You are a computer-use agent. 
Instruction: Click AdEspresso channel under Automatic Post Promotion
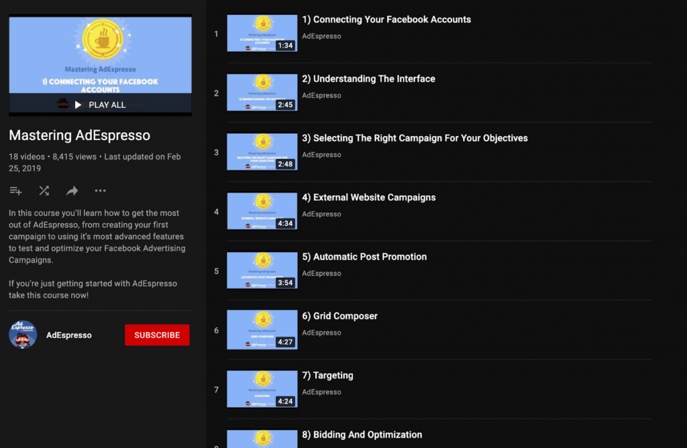[321, 274]
